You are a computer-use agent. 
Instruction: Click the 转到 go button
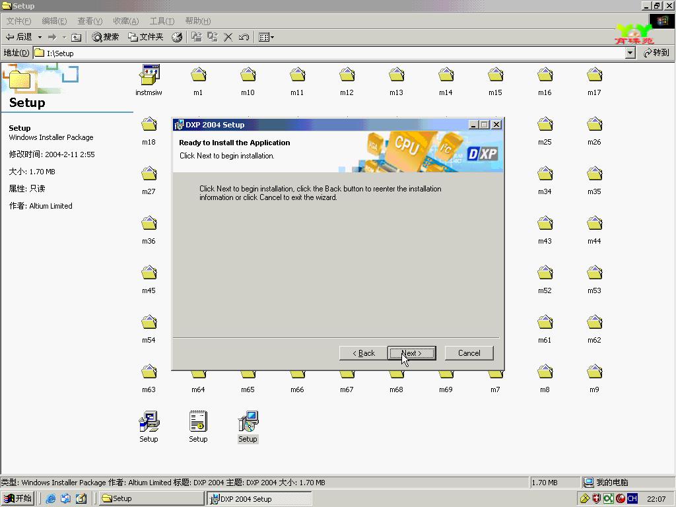[656, 53]
